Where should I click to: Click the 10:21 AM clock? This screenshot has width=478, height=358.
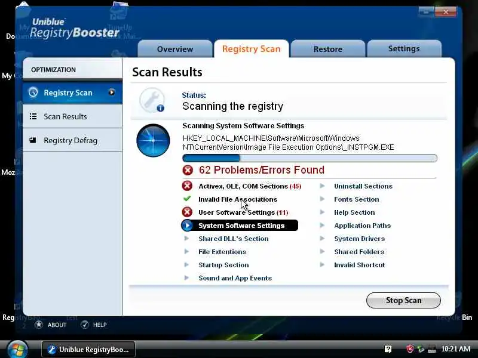pos(456,349)
